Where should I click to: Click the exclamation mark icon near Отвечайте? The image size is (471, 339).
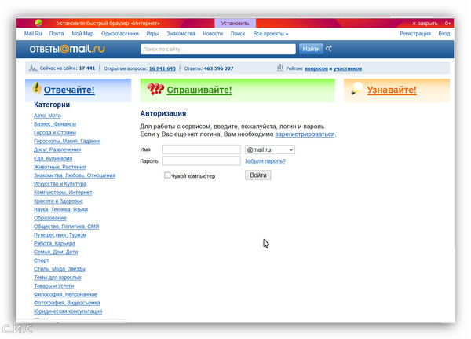pos(37,88)
